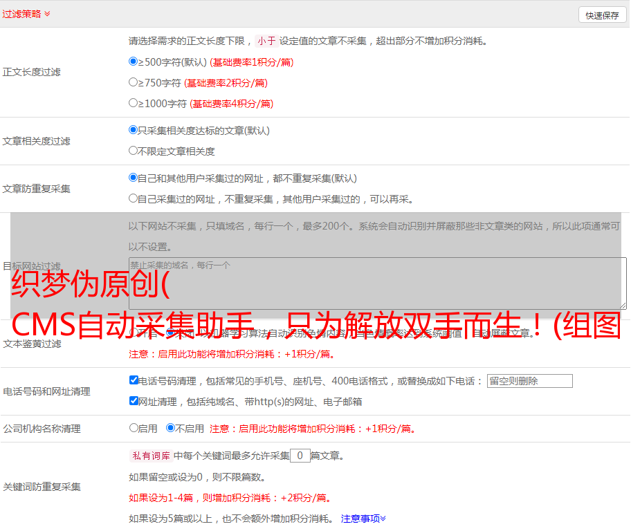The height and width of the screenshot is (531, 631).
Task: Choose 自己采集过的网址，不重复采集 radio option
Action: tap(133, 198)
